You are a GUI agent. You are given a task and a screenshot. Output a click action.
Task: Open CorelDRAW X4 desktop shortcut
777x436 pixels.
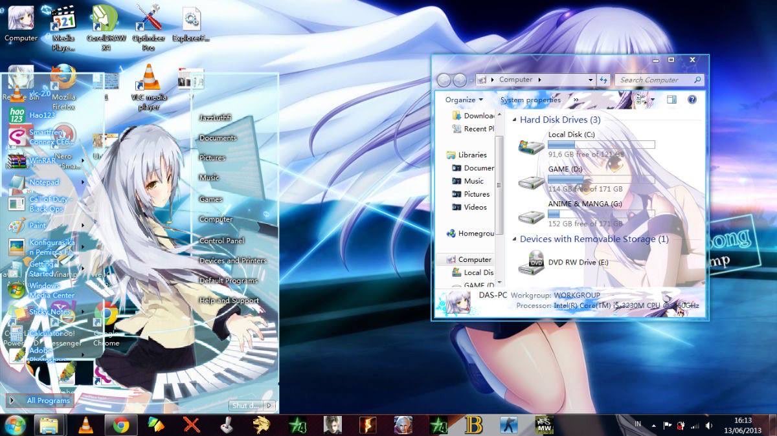point(107,27)
